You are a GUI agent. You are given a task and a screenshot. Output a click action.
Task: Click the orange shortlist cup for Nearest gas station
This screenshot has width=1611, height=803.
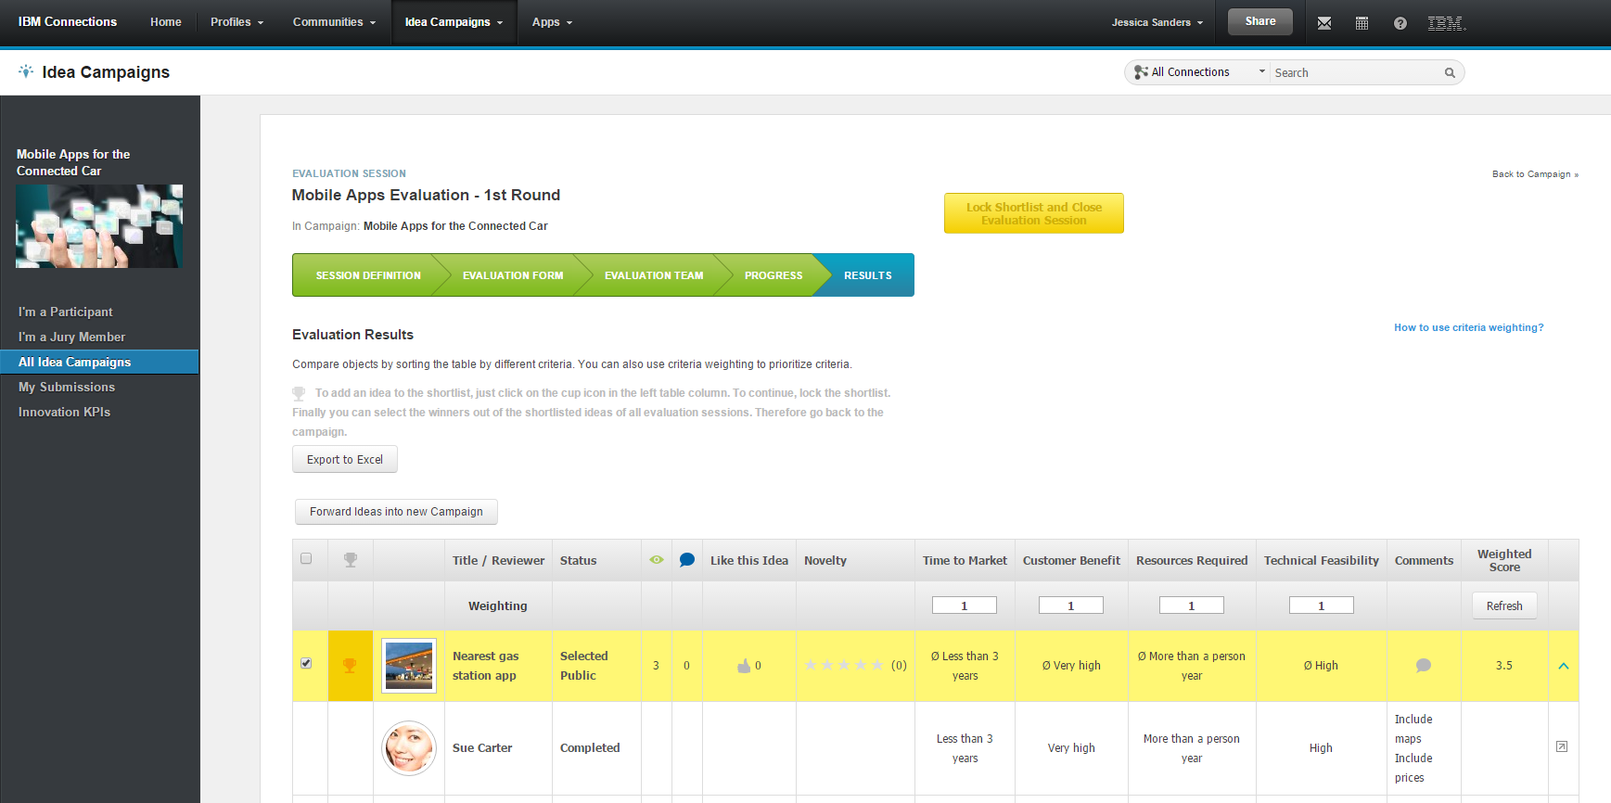[x=350, y=666]
